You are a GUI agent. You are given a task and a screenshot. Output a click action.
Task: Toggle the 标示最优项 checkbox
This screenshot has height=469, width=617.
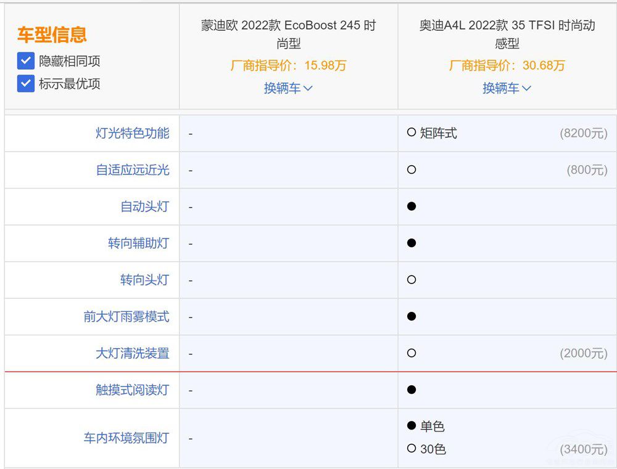pos(25,84)
